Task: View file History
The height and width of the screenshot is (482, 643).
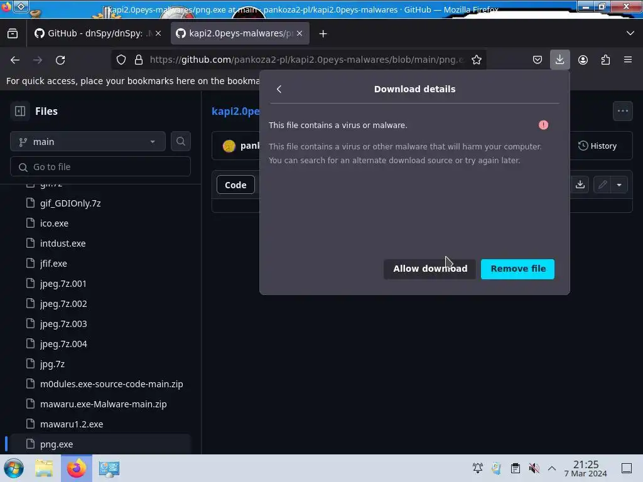Action: [598, 146]
